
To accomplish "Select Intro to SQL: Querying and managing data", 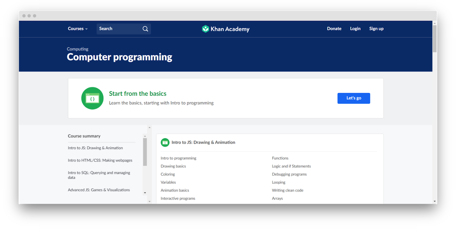I will 99,175.
